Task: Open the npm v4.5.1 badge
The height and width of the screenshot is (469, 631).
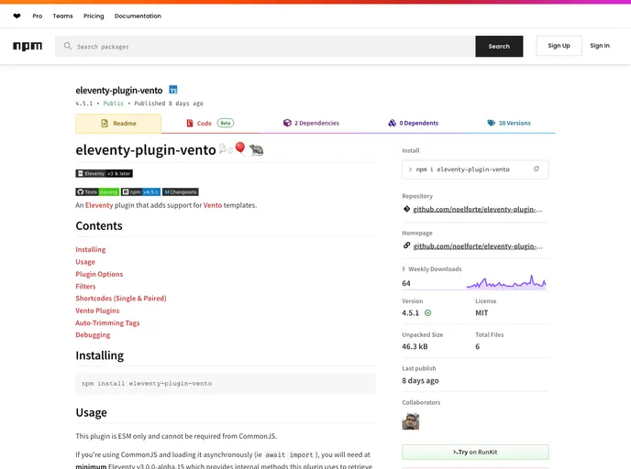Action: point(141,192)
